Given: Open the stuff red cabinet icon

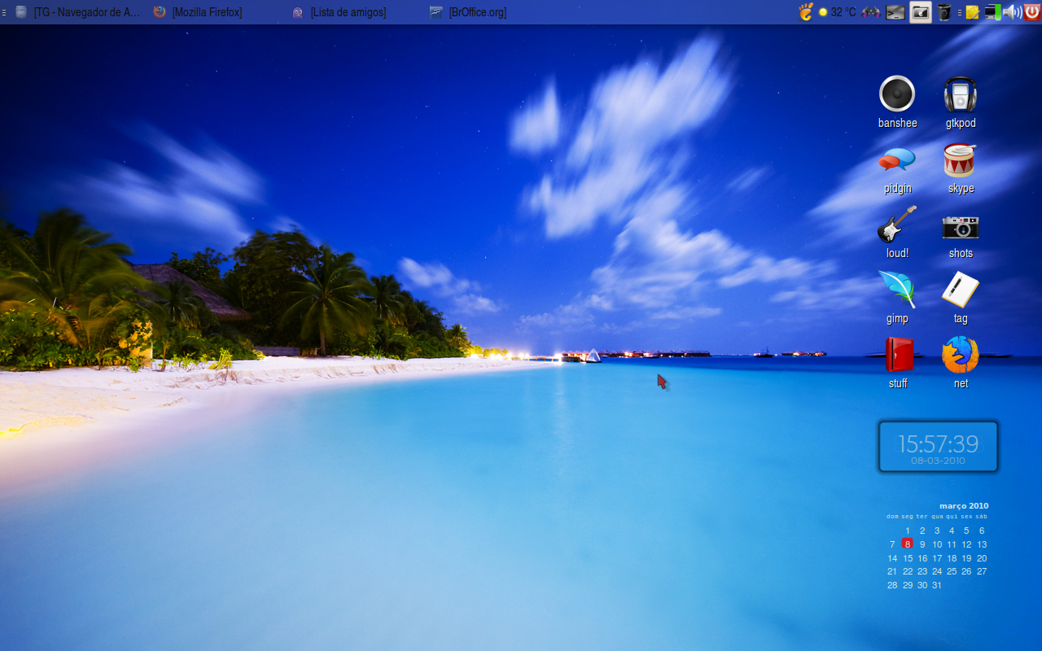Looking at the screenshot, I should coord(899,355).
